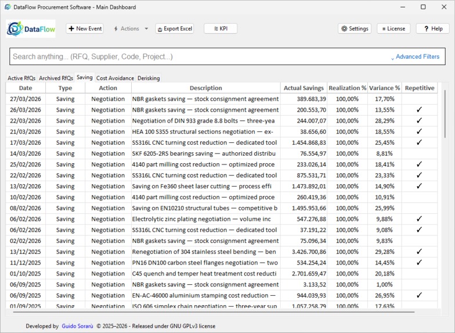455x333 pixels.
Task: Open the Actions dropdown arrow
Action: [x=146, y=28]
